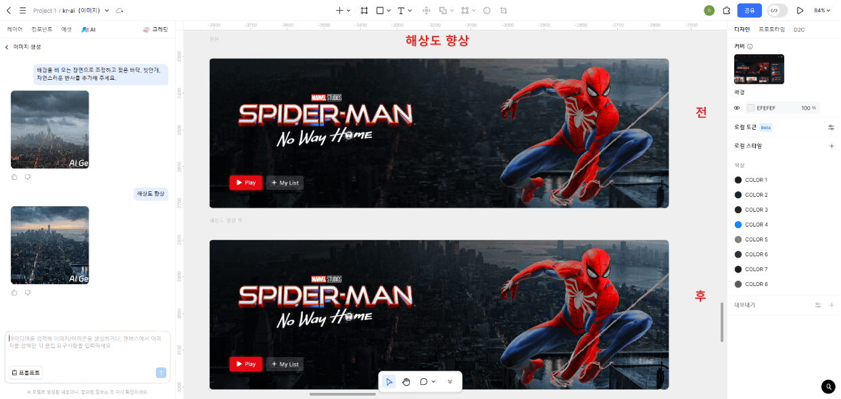Switch to the 레이어 tab
This screenshot has height=399, width=841.
(15, 30)
